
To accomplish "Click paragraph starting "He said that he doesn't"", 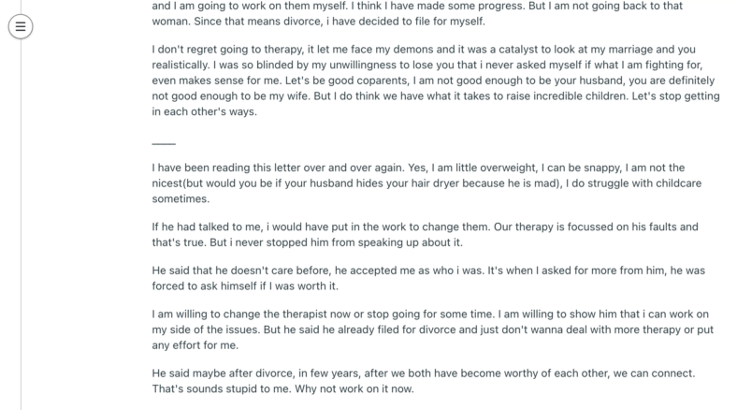I will 428,278.
